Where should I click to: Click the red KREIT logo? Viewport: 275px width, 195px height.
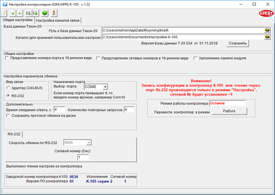click(266, 13)
